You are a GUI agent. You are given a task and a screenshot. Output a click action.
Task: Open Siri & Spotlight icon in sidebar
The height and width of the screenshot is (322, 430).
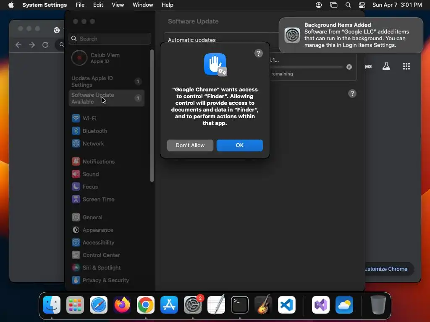(x=76, y=268)
